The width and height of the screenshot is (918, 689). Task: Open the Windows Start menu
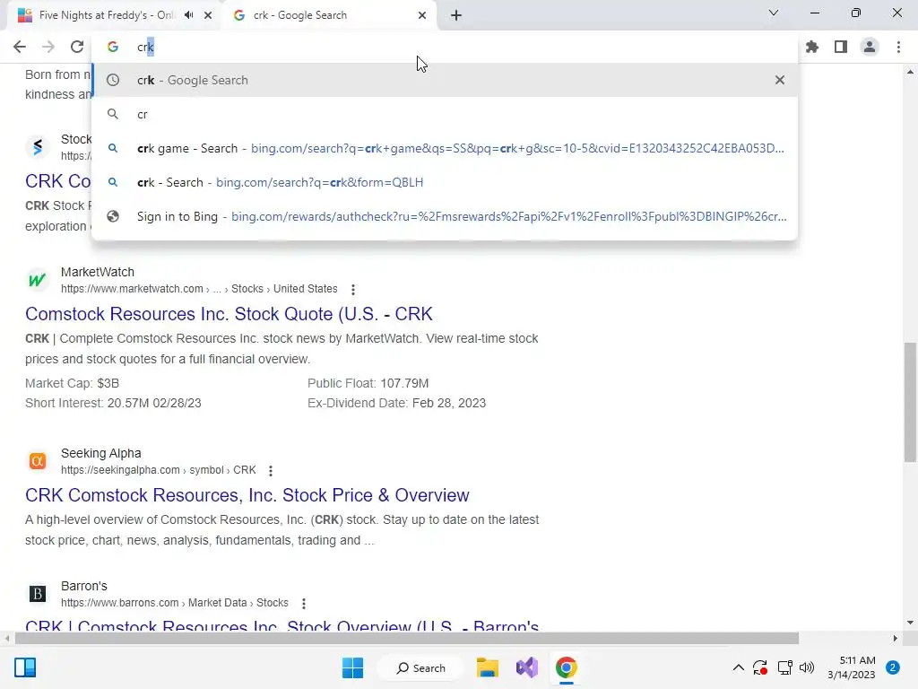click(352, 667)
